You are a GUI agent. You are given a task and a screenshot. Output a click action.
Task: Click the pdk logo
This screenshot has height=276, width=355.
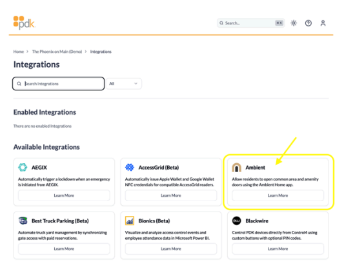tap(25, 23)
